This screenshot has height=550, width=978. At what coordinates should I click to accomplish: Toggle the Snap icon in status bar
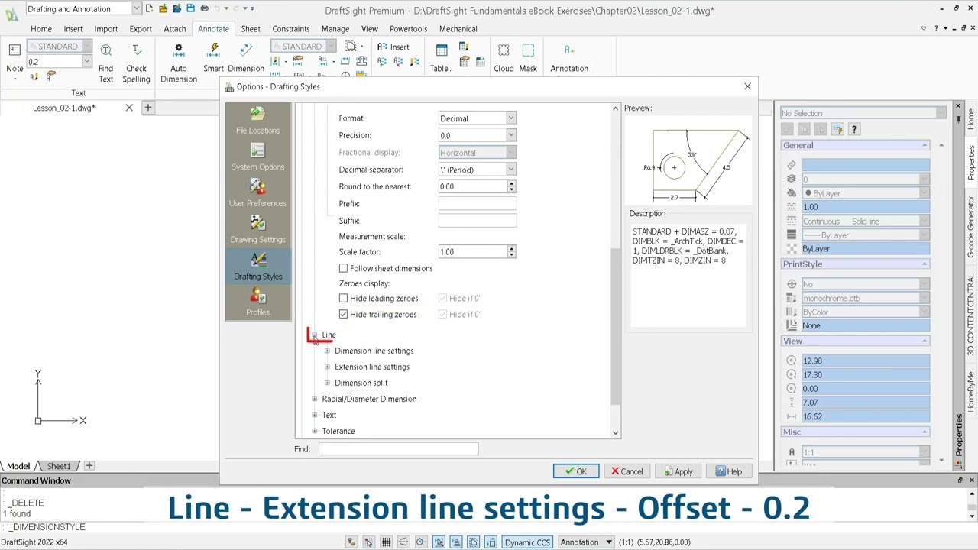(x=368, y=542)
